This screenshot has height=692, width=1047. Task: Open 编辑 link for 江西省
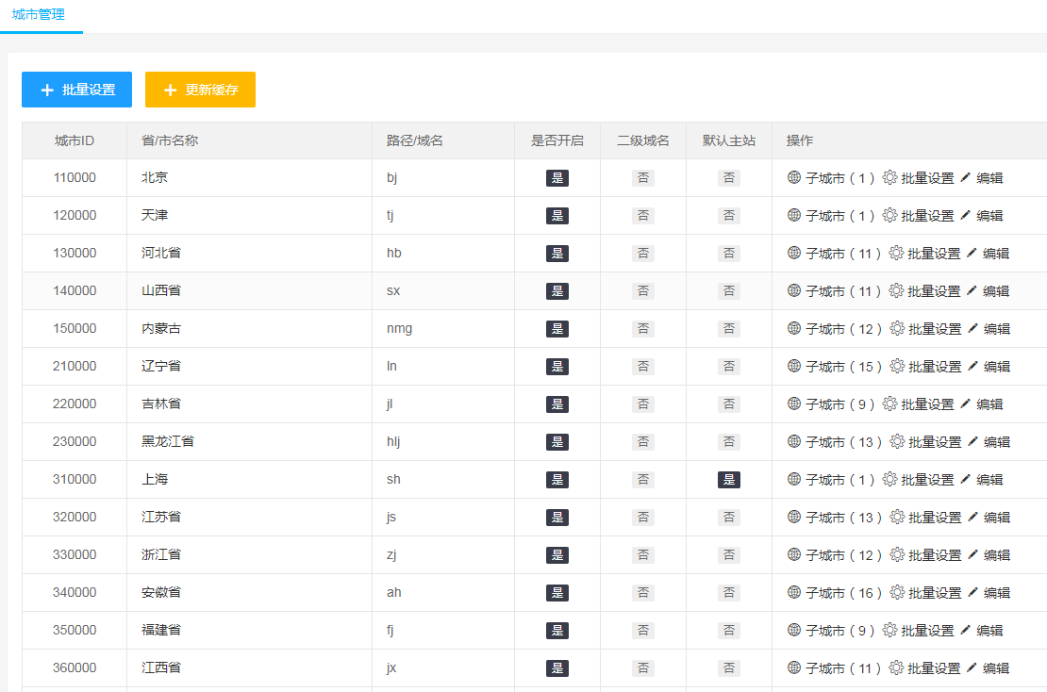995,668
